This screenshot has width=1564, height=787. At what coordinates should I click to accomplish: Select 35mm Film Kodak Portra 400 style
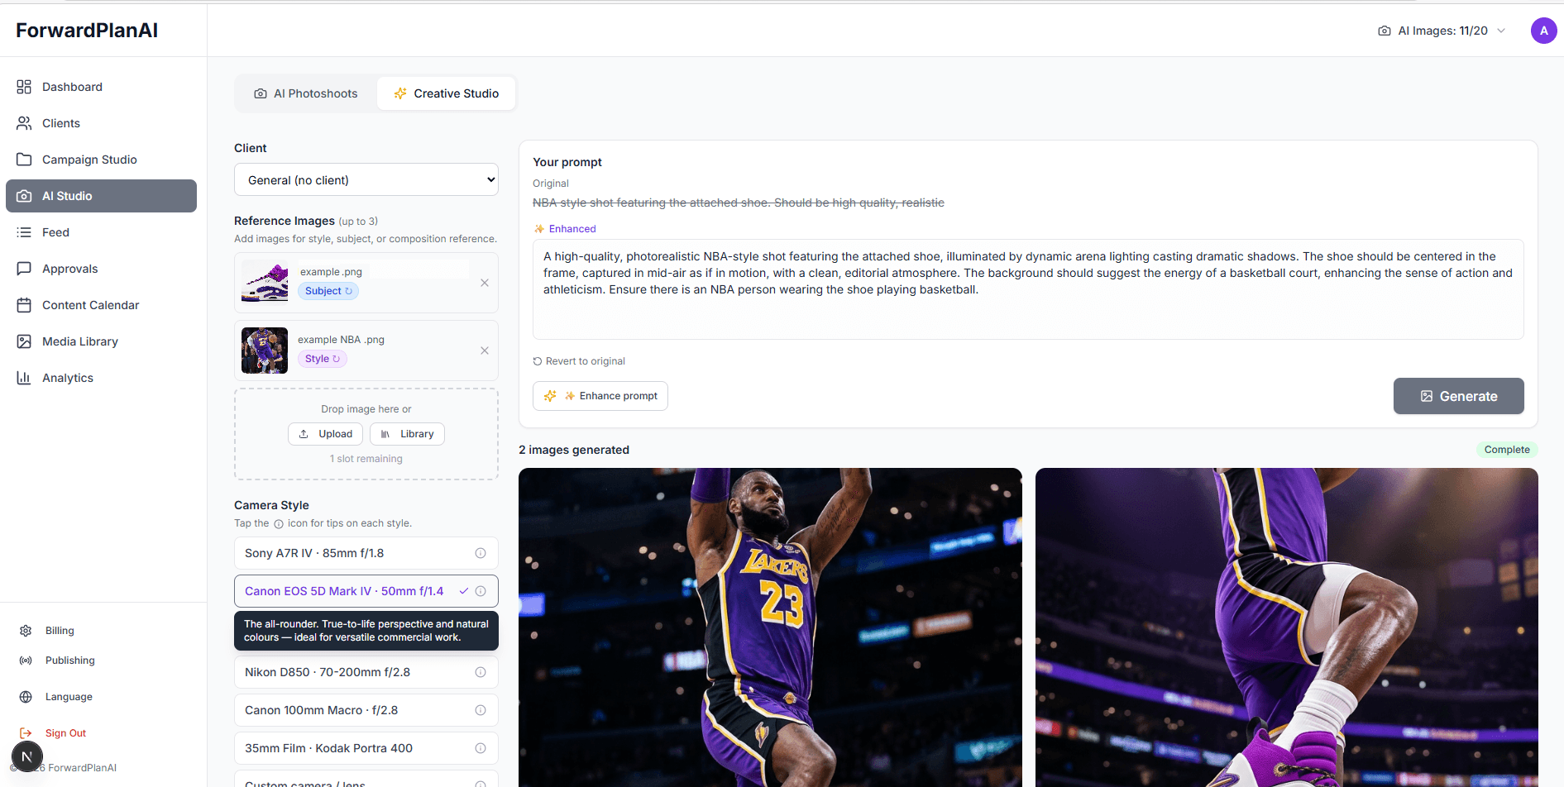[329, 748]
